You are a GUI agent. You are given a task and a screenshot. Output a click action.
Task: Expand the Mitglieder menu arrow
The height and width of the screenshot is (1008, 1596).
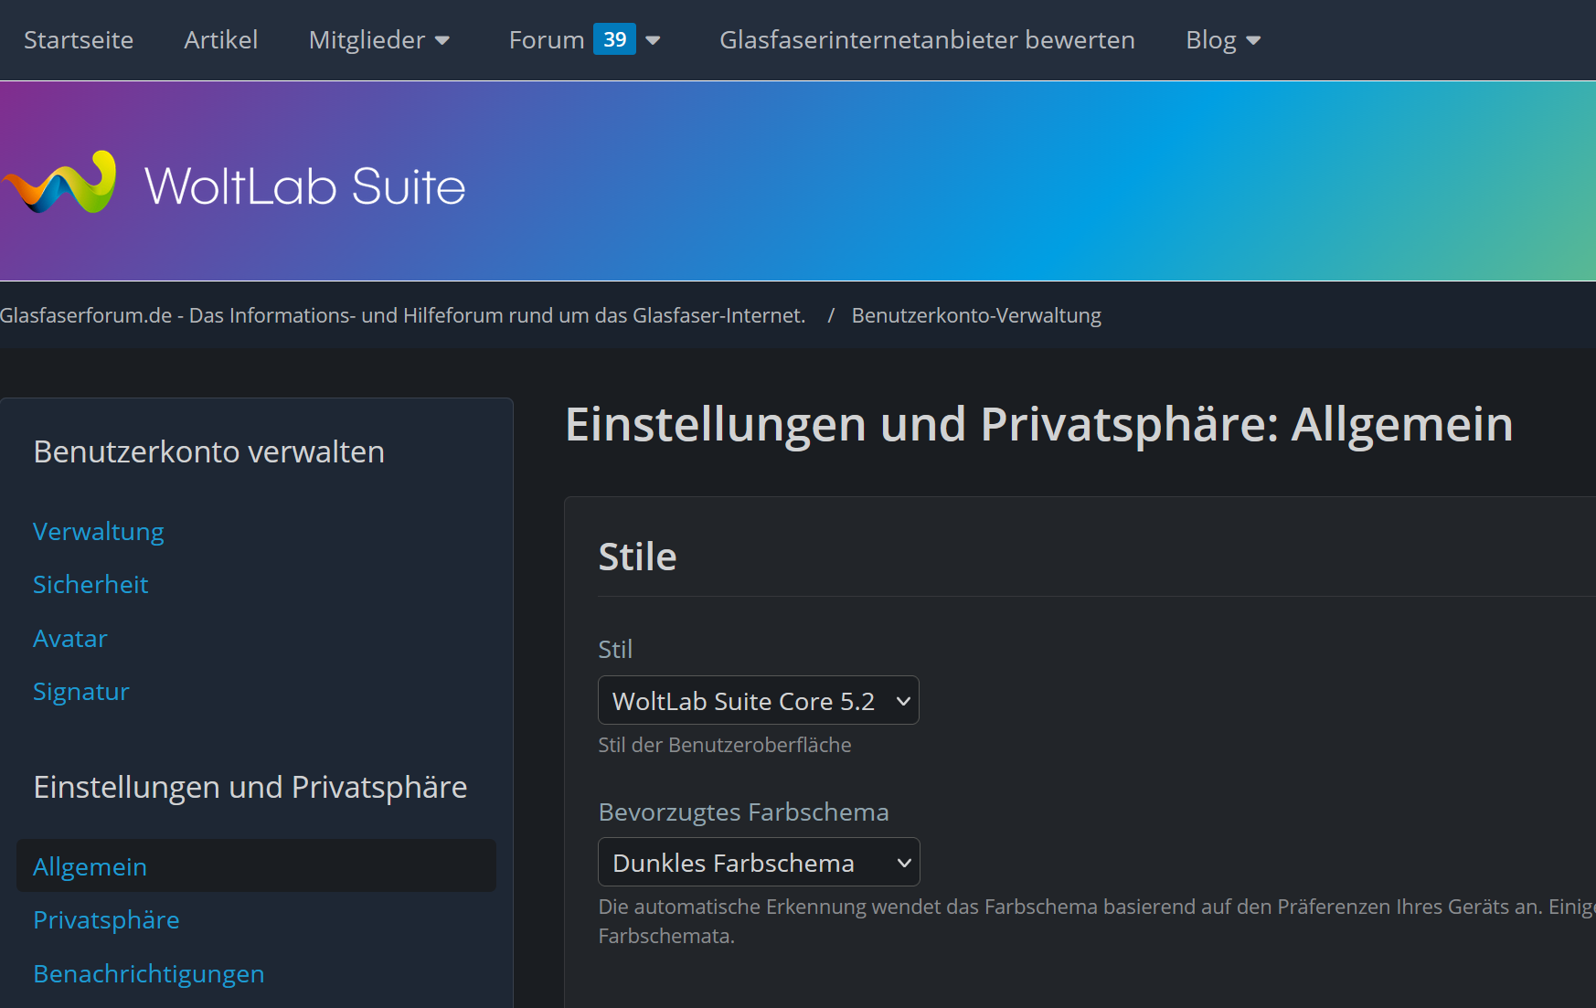point(442,40)
